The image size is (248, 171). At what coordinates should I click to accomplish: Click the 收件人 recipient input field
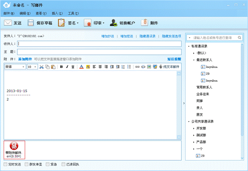(99, 44)
